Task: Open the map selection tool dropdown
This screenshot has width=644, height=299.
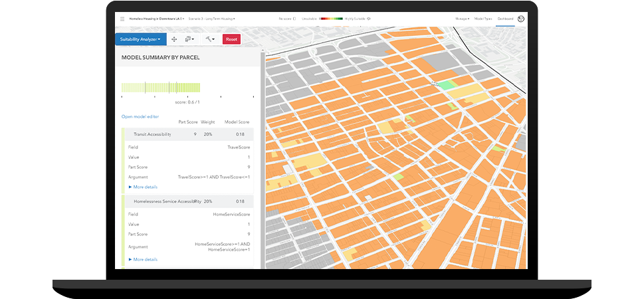Action: (x=189, y=39)
